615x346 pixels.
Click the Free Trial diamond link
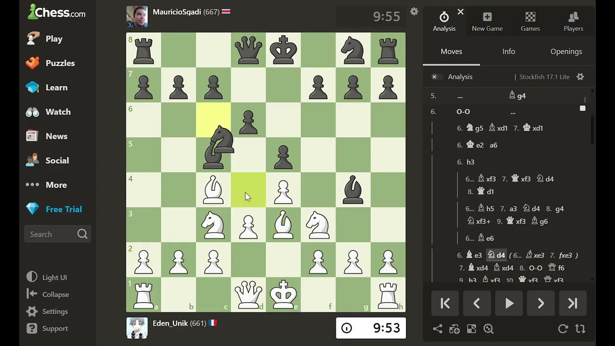(54, 209)
